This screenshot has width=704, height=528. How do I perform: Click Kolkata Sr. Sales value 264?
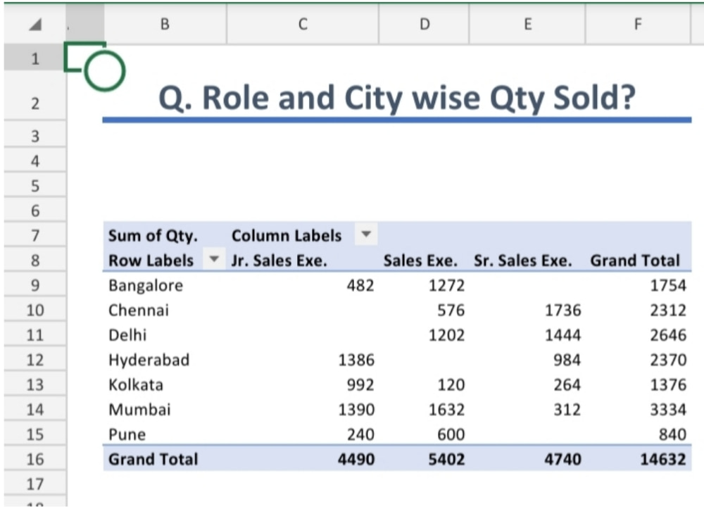coord(567,385)
